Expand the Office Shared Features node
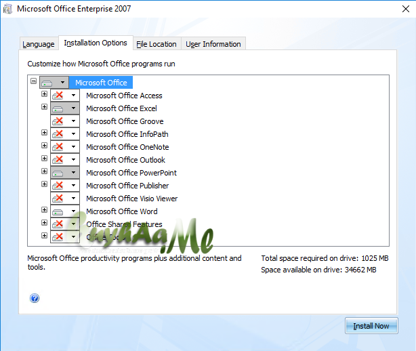This screenshot has height=351, width=416. coord(44,222)
